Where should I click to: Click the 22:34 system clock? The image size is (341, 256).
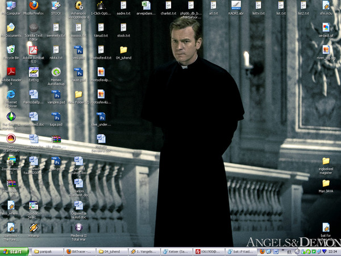pos(333,252)
